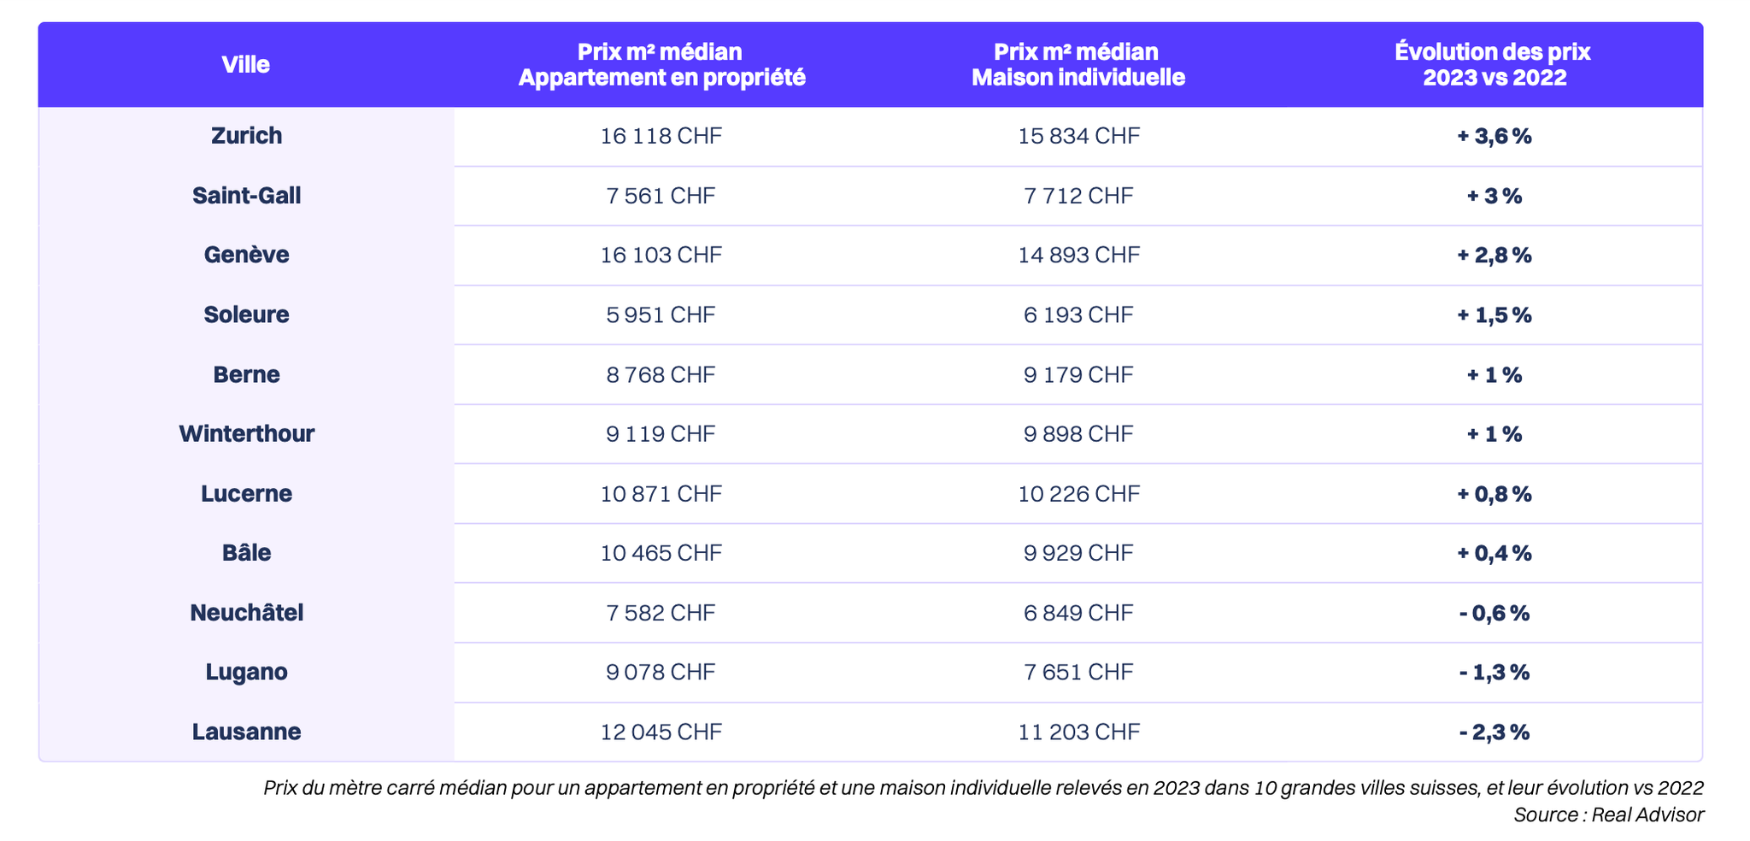Click the Ville column header
Viewport: 1750px width, 841px height.
point(246,65)
